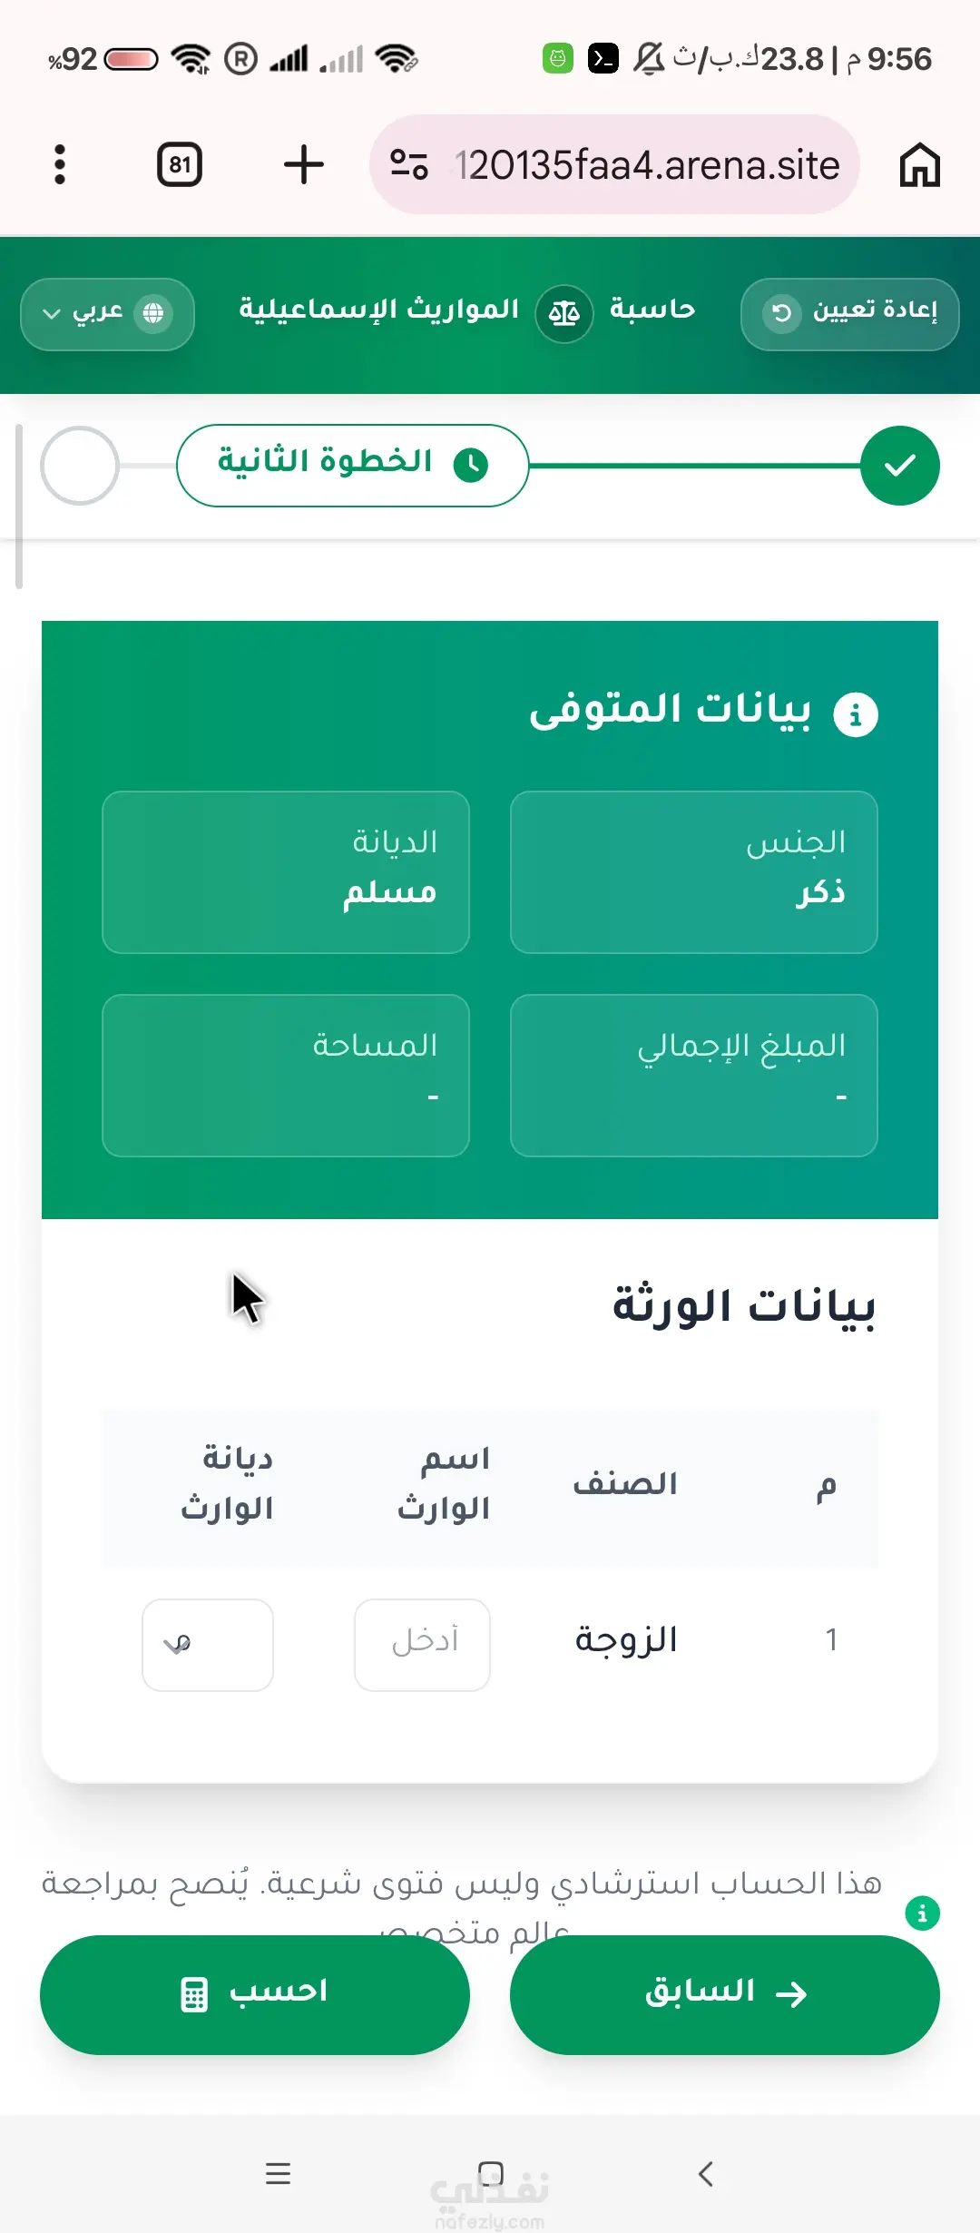Image resolution: width=980 pixels, height=2233 pixels.
Task: Open the tab switcher showing 81 tabs
Action: 180,164
